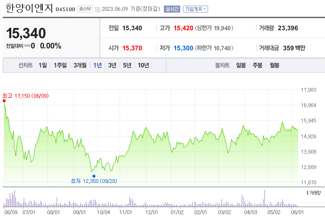Image resolution: width=325 pixels, height=222 pixels.
Task: Click the 저가 value 15,300
Action: (183, 48)
